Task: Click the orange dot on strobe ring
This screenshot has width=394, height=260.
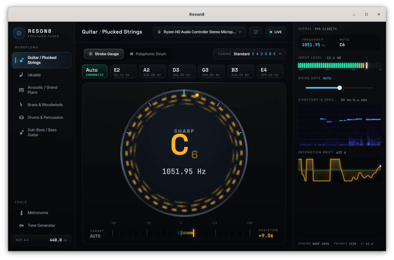Action: tap(197, 95)
